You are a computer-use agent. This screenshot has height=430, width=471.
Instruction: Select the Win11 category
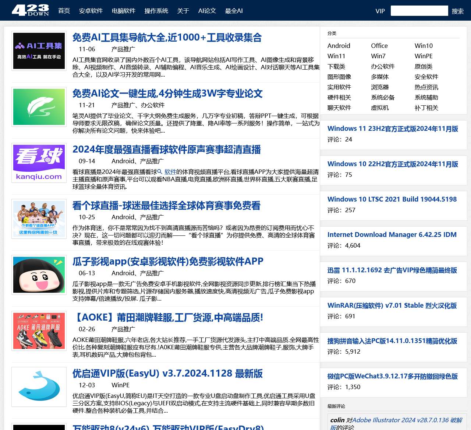[x=336, y=56]
